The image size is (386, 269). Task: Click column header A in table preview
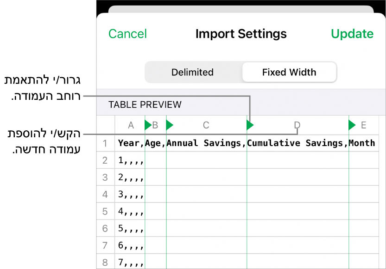point(131,125)
